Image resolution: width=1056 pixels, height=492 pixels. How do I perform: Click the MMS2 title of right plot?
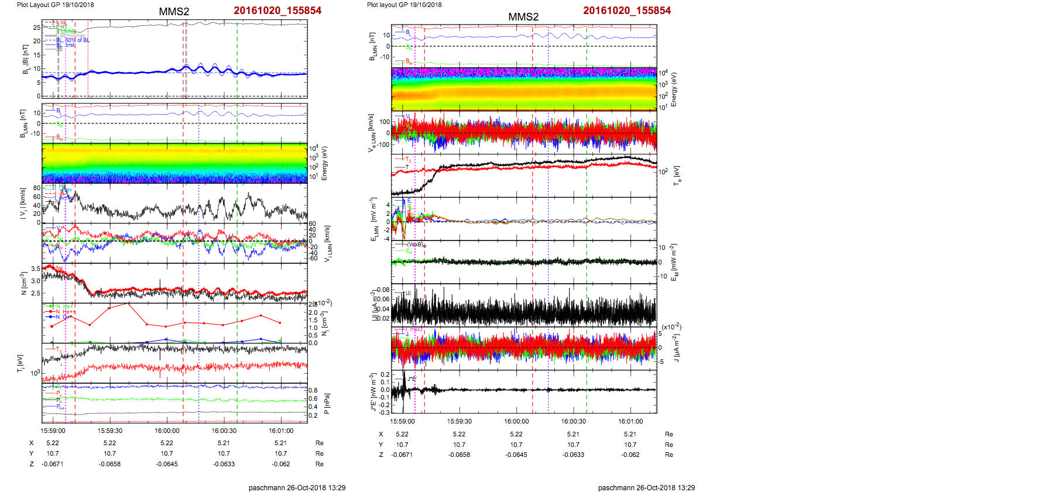(x=523, y=17)
